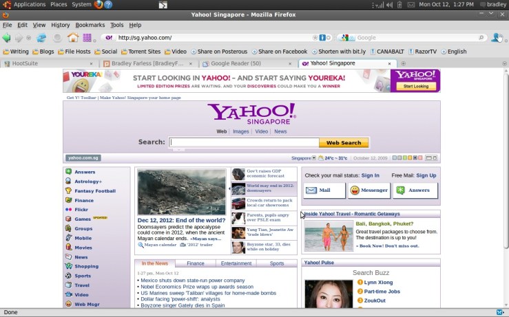Click the Firefox back arrow button
This screenshot has height=317, width=509.
7,38
